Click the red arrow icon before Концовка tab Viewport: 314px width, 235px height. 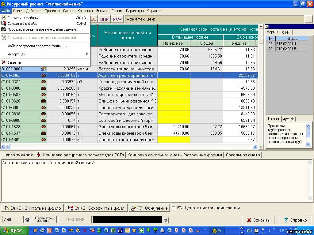39,155
